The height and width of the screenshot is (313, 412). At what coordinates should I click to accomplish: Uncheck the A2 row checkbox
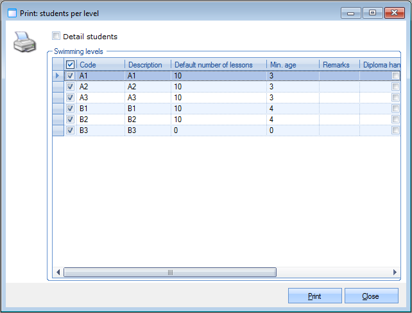[x=71, y=86]
